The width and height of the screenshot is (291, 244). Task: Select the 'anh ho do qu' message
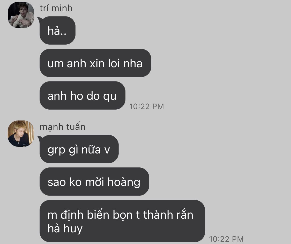click(83, 95)
